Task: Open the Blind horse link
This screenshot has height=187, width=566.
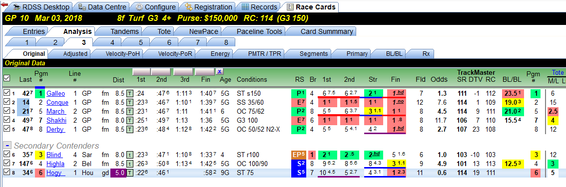Action: (54, 155)
